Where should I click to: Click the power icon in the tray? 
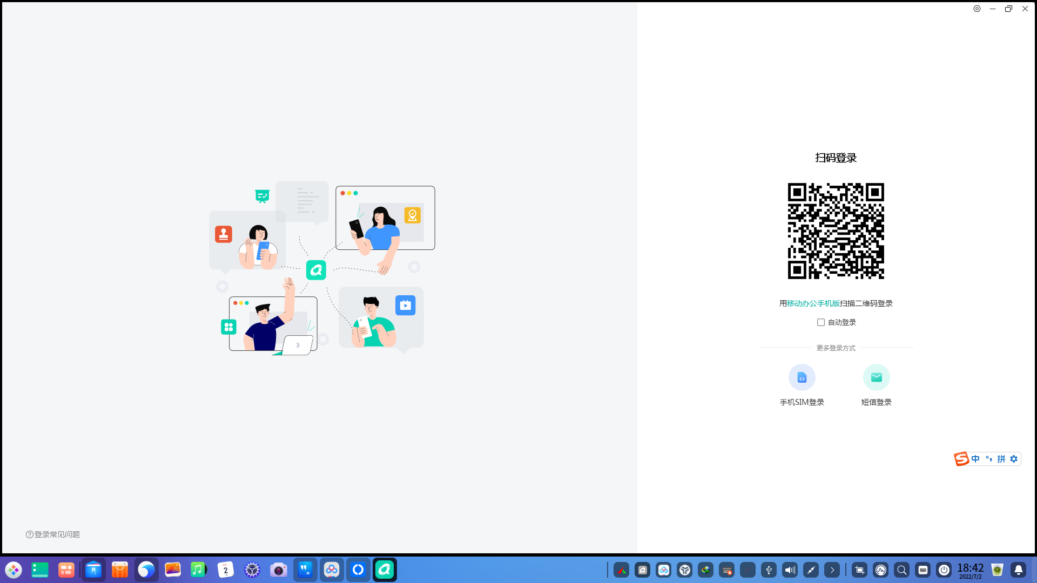click(x=944, y=570)
